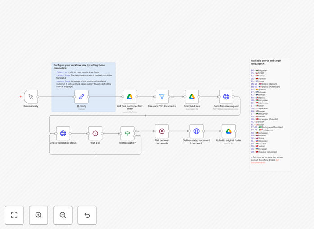314x229 pixels.
Task: Click the sticky note heading 'Configure your workflow here'
Action: click(x=79, y=67)
